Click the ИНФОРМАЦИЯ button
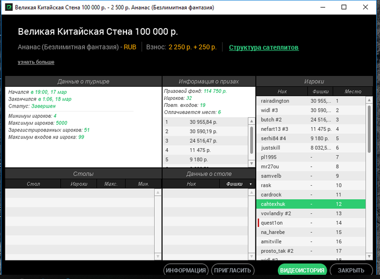Image resolution: width=380 pixels, height=279 pixels. click(x=186, y=270)
